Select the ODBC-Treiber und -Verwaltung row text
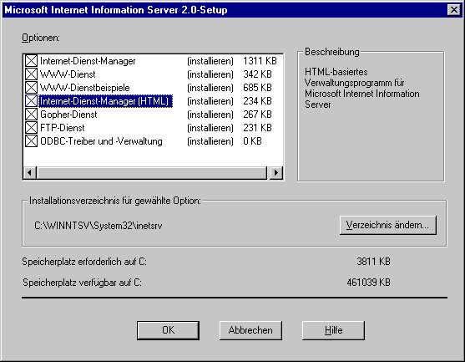This screenshot has width=465, height=362. pos(101,141)
